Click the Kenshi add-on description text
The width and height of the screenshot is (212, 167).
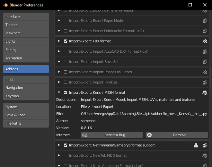(x=138, y=100)
